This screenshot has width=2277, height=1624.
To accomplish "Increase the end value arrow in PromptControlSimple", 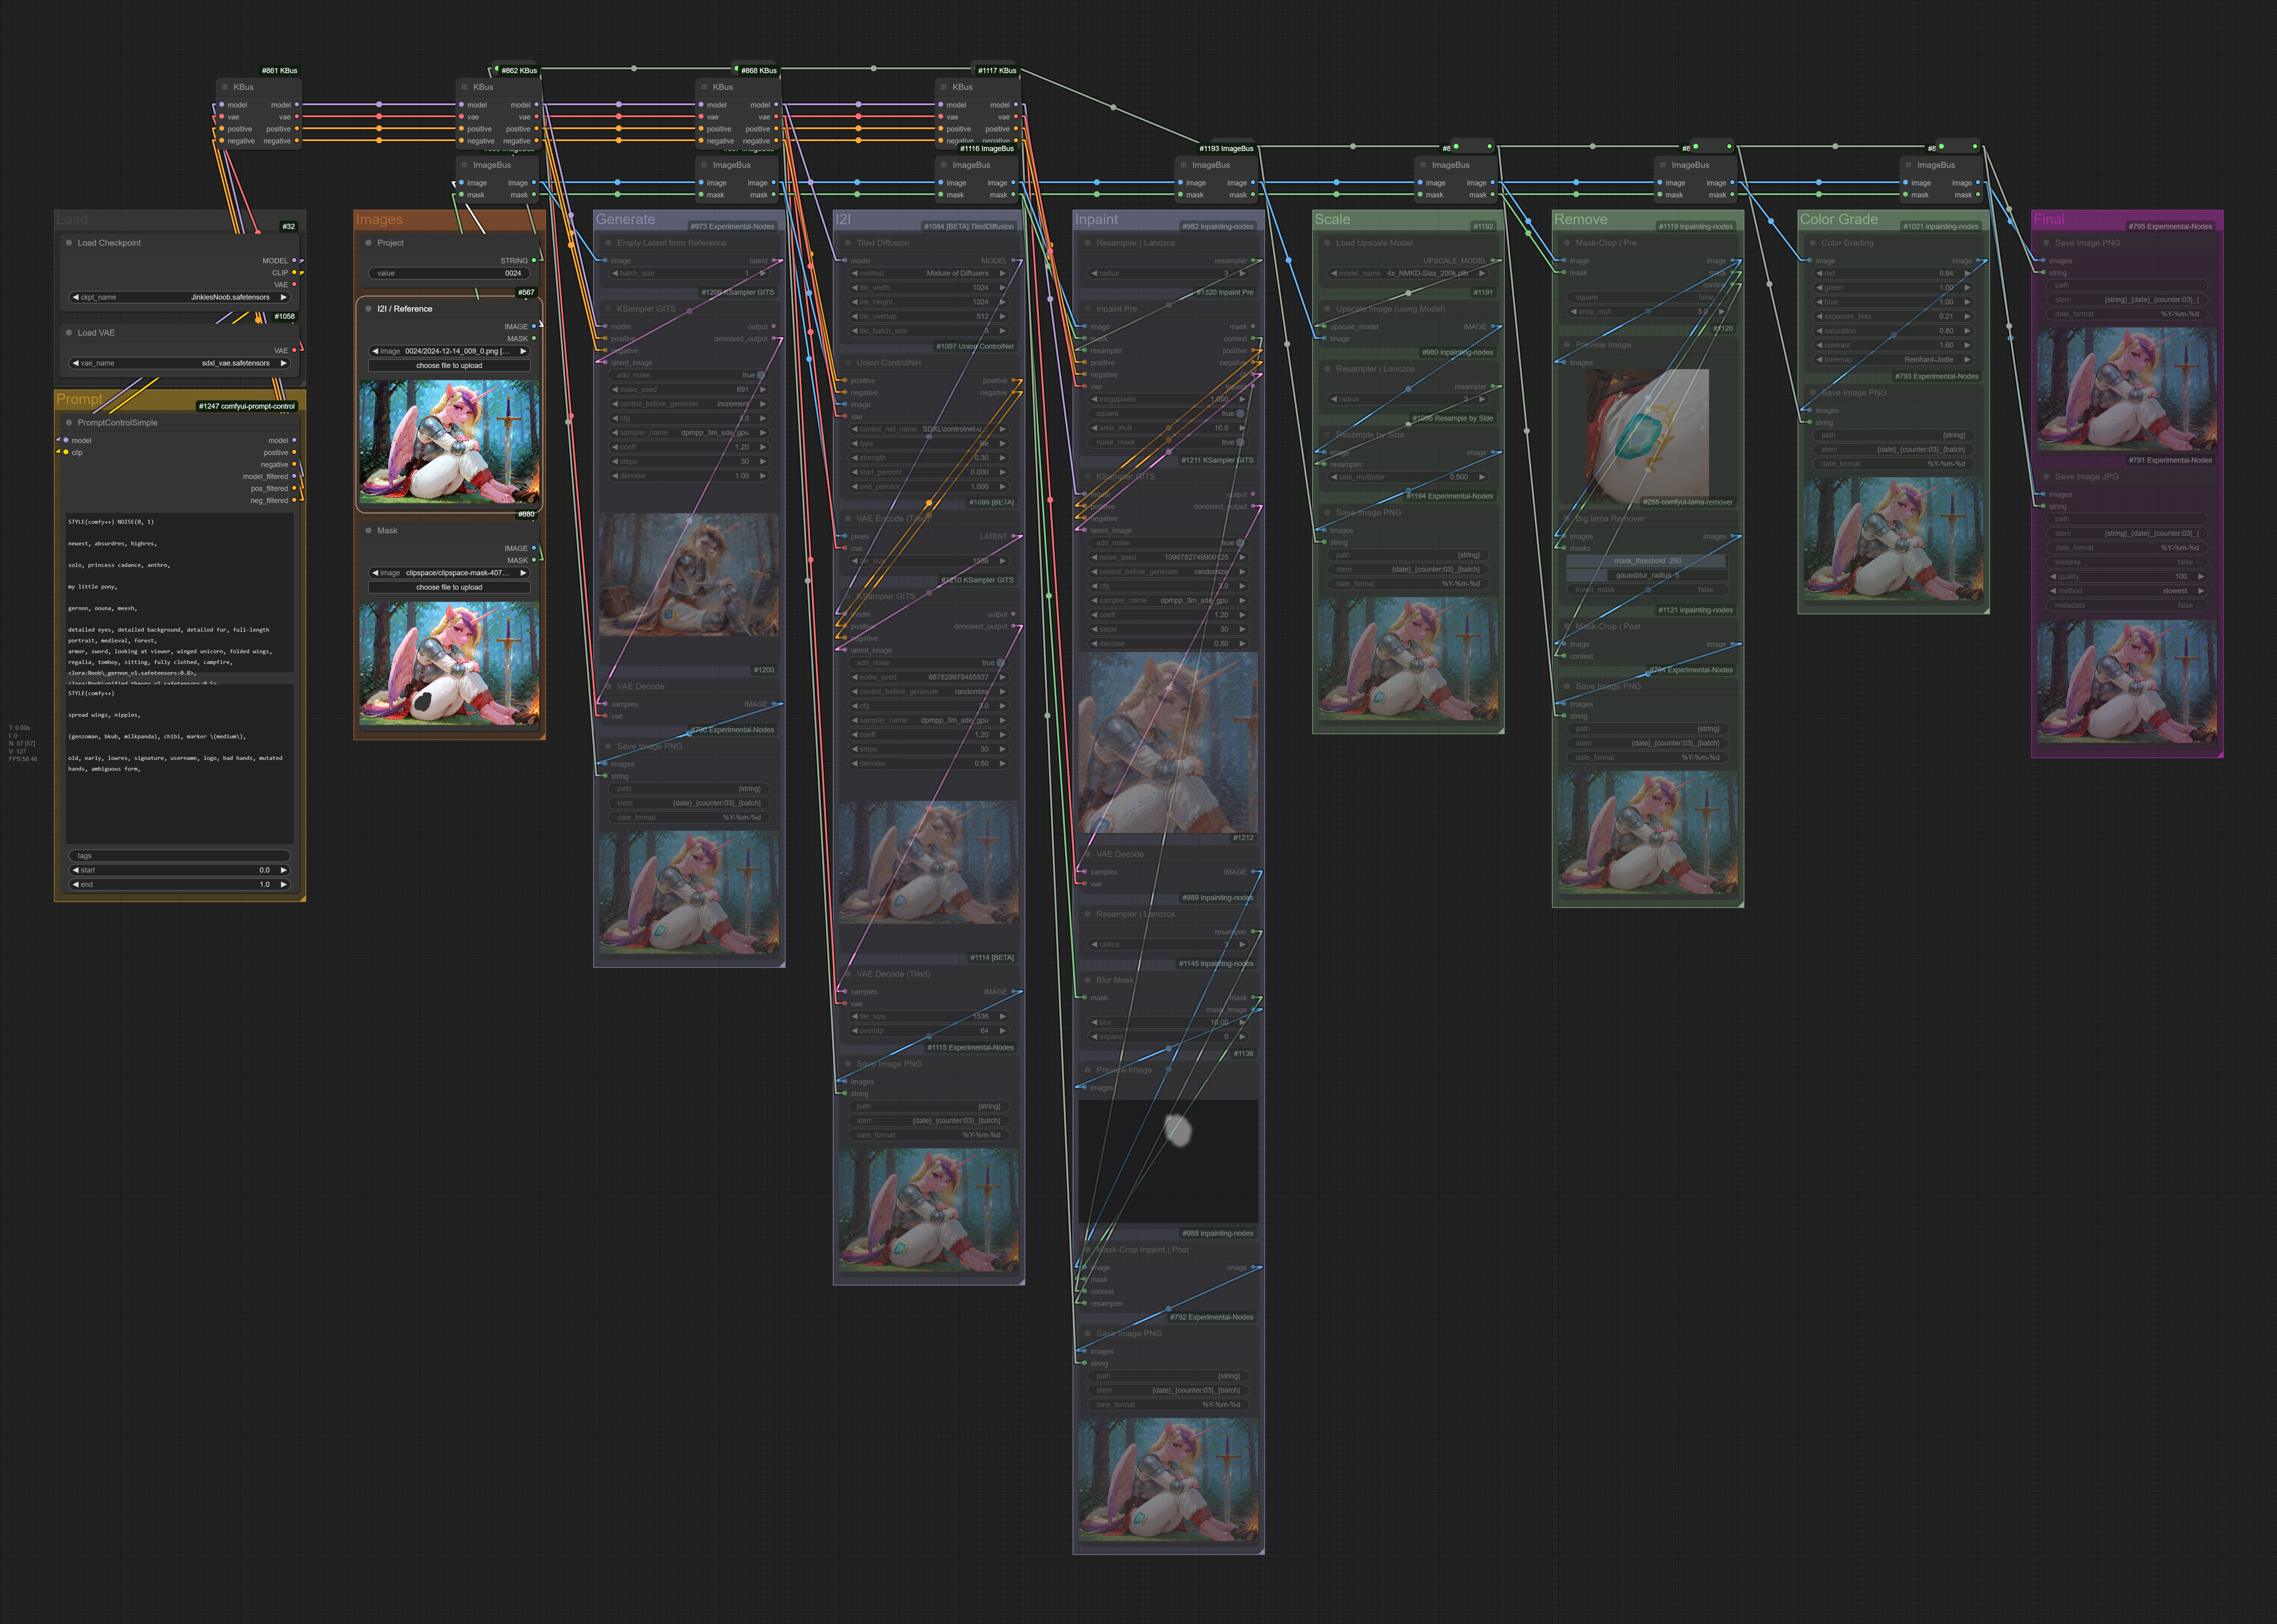I will coord(284,885).
